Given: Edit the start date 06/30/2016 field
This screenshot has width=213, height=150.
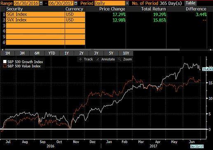Looking at the screenshot, I should 26,3.
